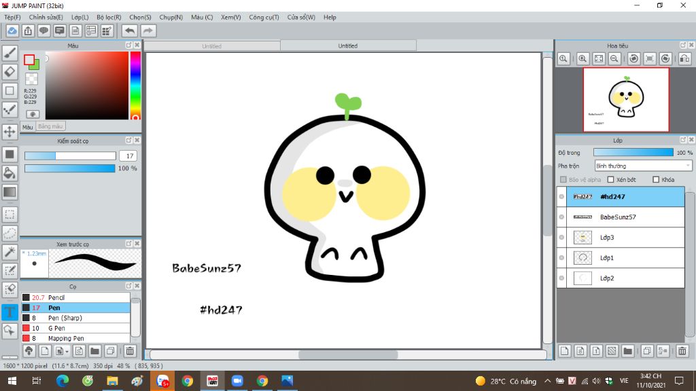Select the Mapping Pen brush

pos(76,338)
